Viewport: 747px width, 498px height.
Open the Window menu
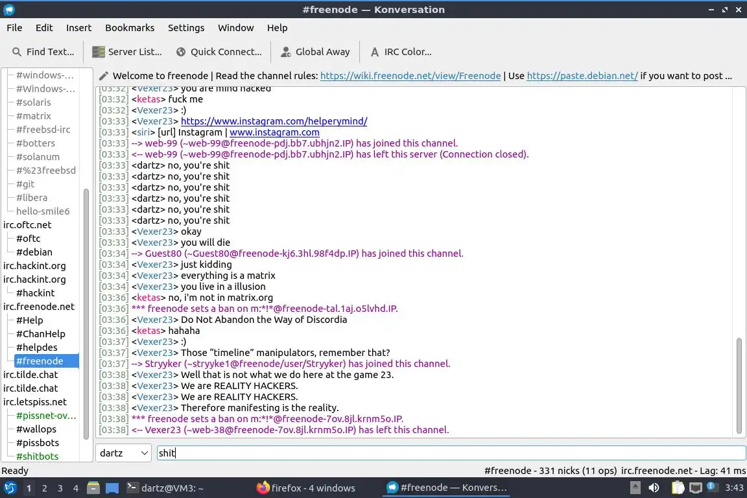click(x=236, y=28)
